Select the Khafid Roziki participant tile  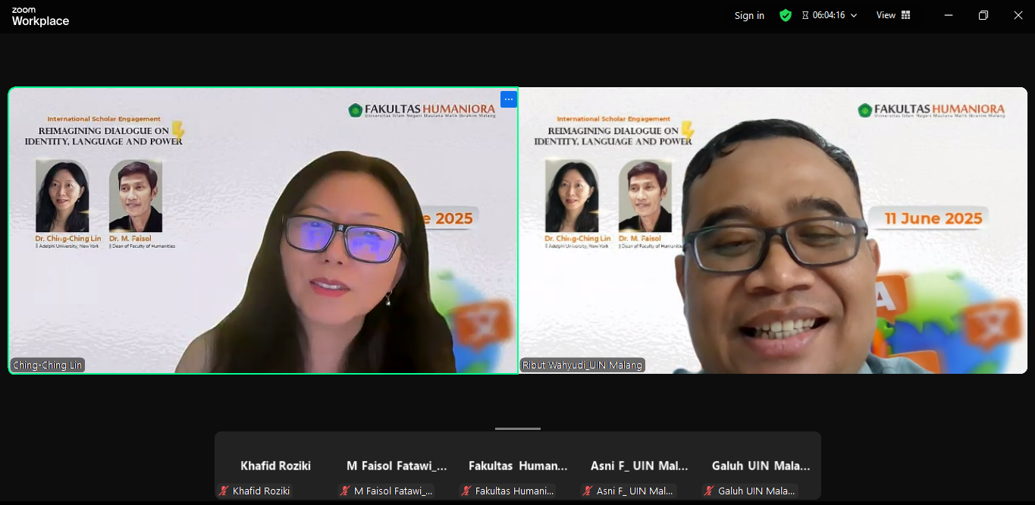[x=275, y=466]
